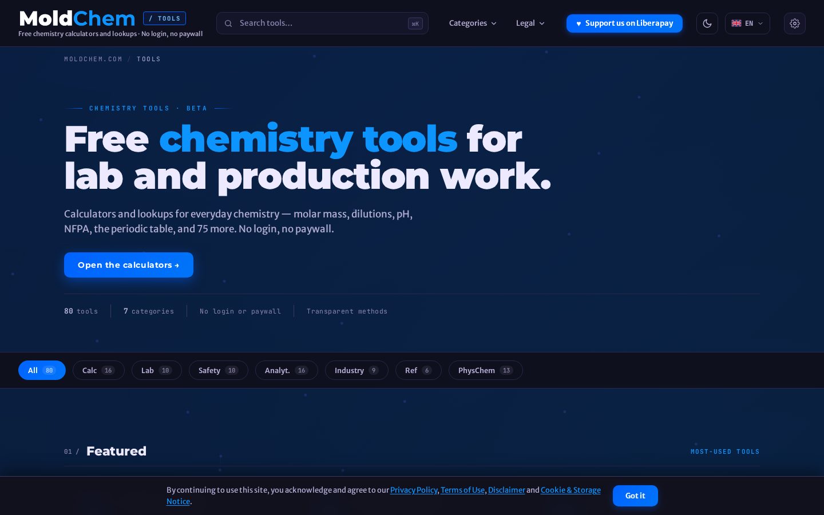This screenshot has height=515, width=824.
Task: Focus the Search tools field
Action: click(x=322, y=23)
